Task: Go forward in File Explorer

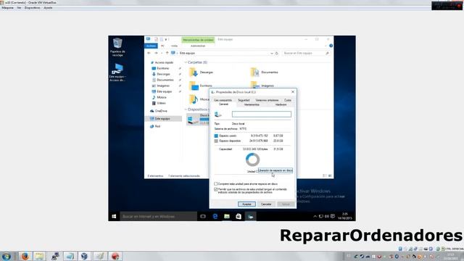Action: (x=156, y=53)
